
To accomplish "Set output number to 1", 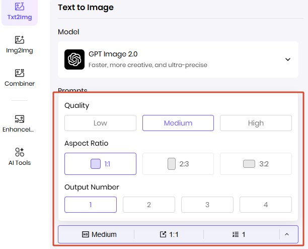I will tap(91, 205).
